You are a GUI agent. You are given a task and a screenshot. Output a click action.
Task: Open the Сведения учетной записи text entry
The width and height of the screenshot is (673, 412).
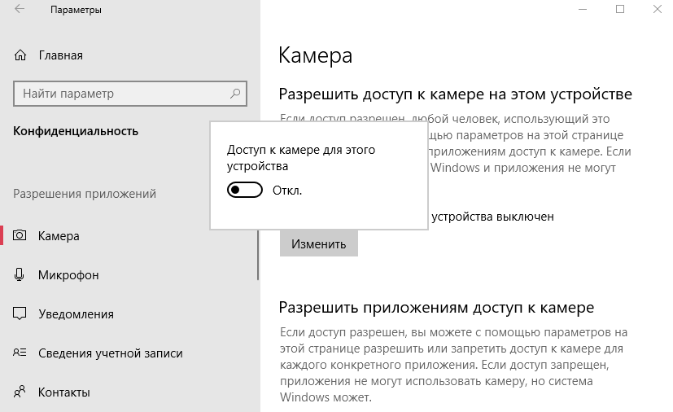point(110,353)
